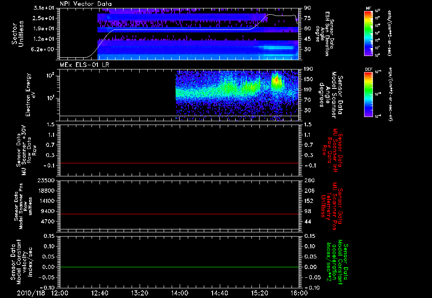Click the 152 telemetry tick label

[309, 201]
